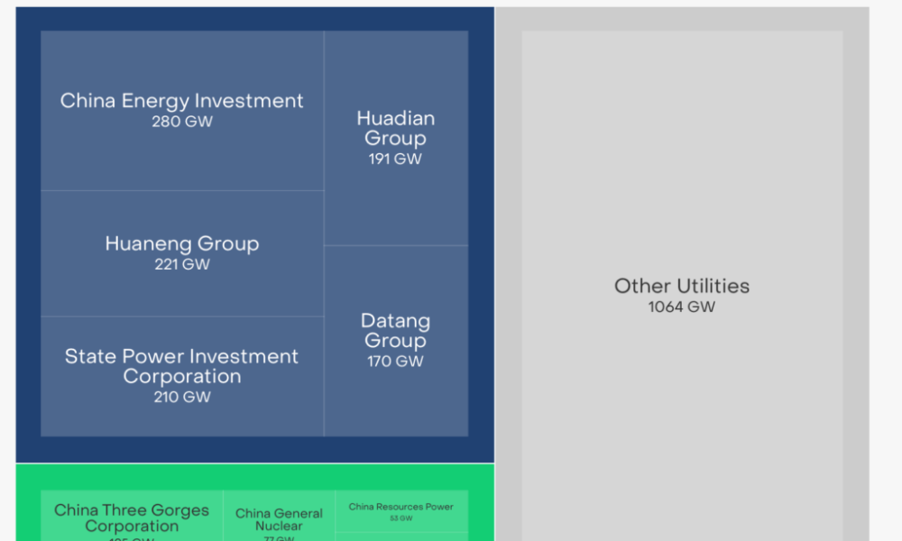Click the 1064 GW value label
Screen dimensions: 902x541
(x=682, y=307)
